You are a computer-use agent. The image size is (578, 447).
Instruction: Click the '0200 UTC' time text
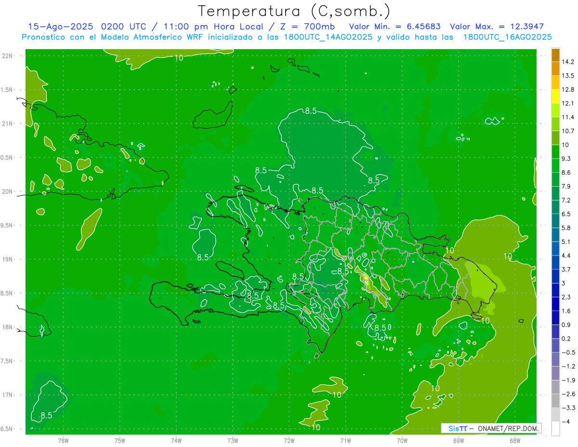(124, 27)
